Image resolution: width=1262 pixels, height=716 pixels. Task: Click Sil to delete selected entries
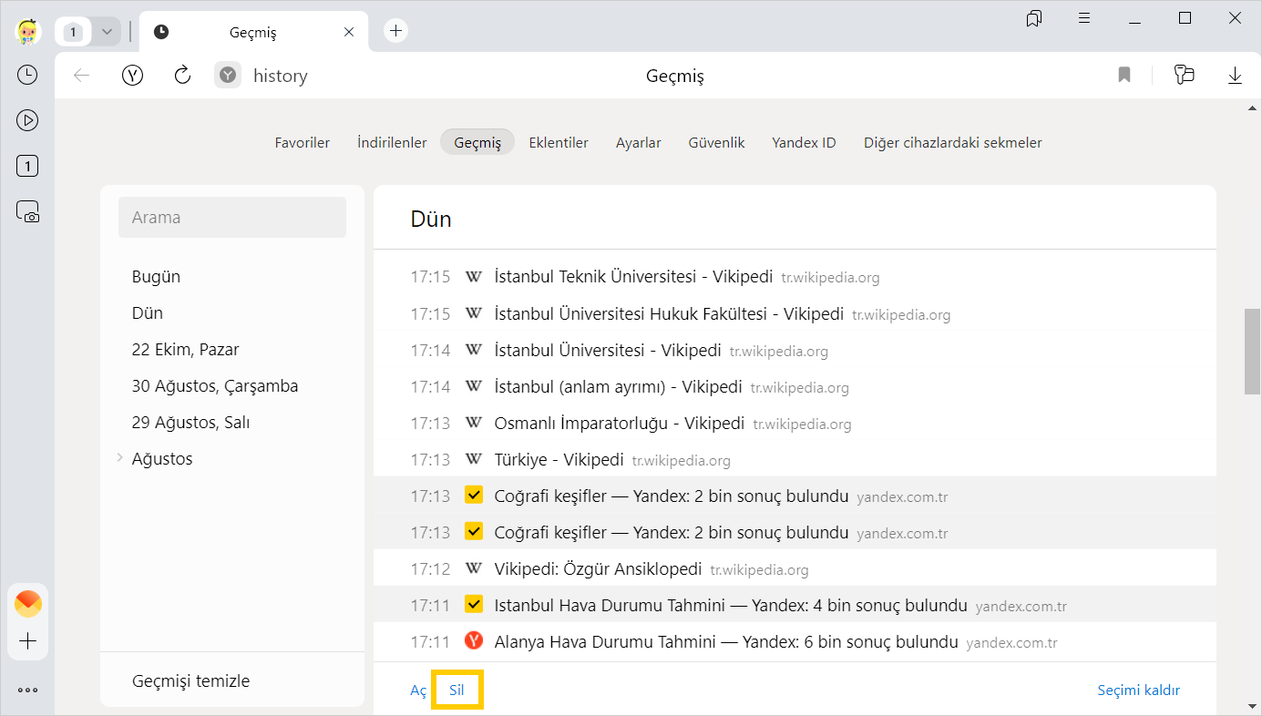coord(457,690)
